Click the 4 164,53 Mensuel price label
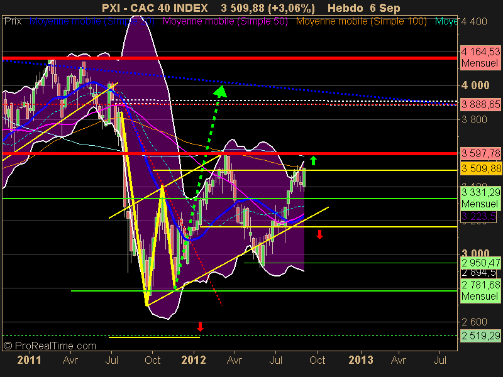 coord(480,57)
